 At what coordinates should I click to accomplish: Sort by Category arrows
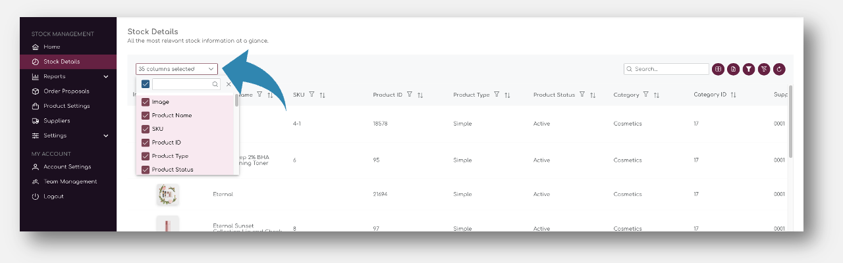657,95
